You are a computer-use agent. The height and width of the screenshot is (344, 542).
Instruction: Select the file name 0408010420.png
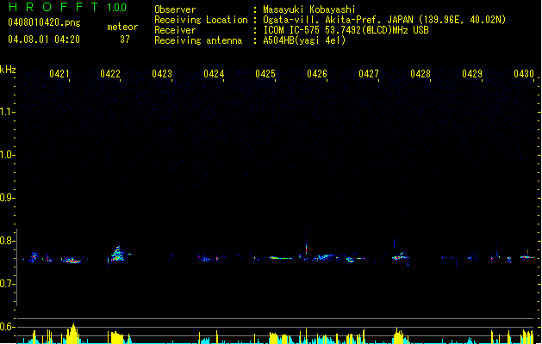pyautogui.click(x=44, y=22)
